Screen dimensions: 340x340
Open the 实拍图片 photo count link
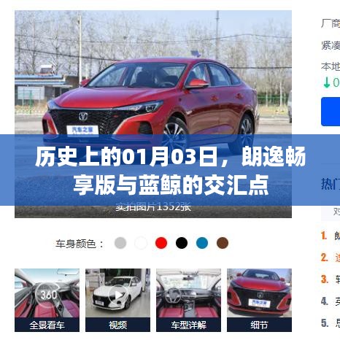click(153, 208)
